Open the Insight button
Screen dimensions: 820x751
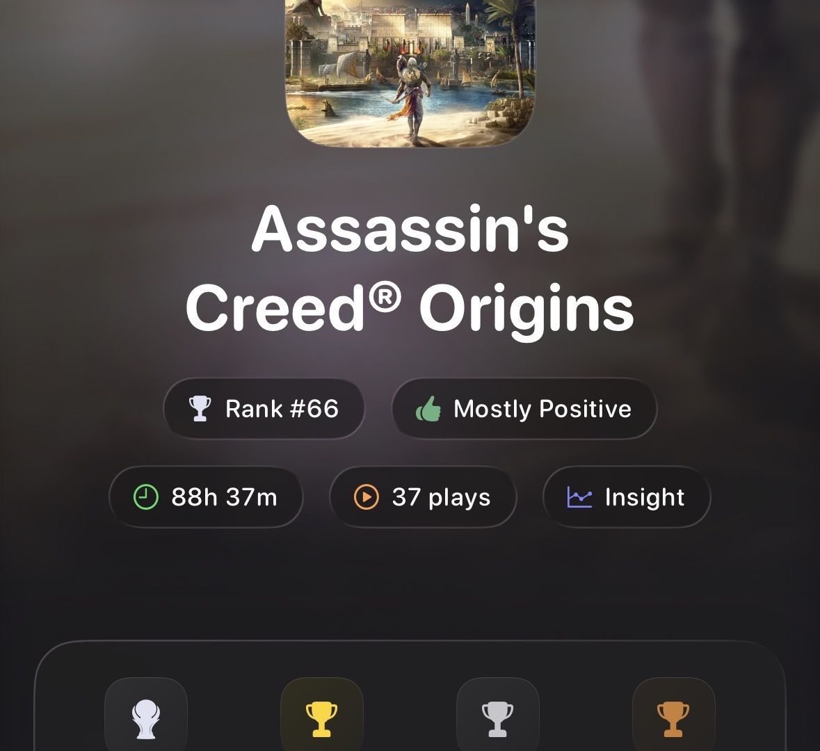pyautogui.click(x=627, y=496)
